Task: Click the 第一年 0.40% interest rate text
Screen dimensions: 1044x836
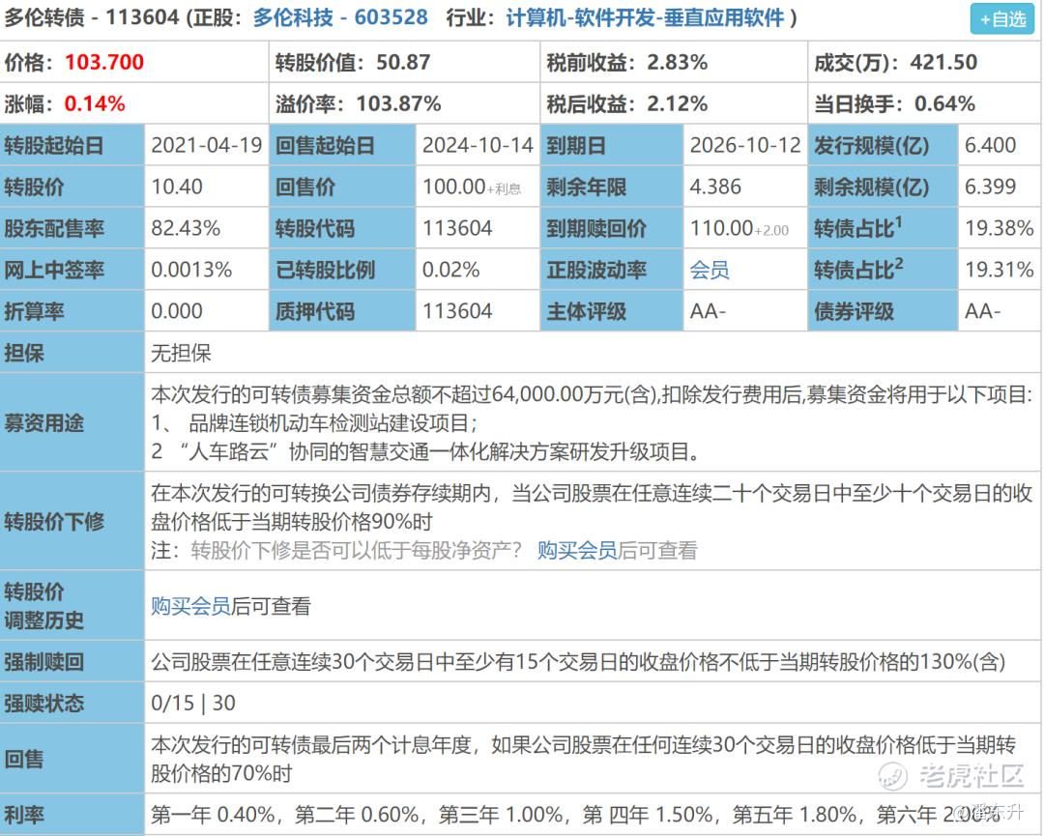Action: [x=213, y=815]
